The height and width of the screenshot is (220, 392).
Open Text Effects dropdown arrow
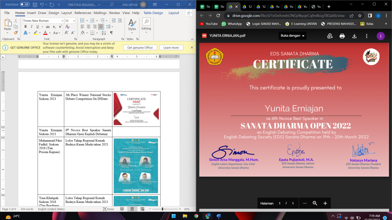29,33
